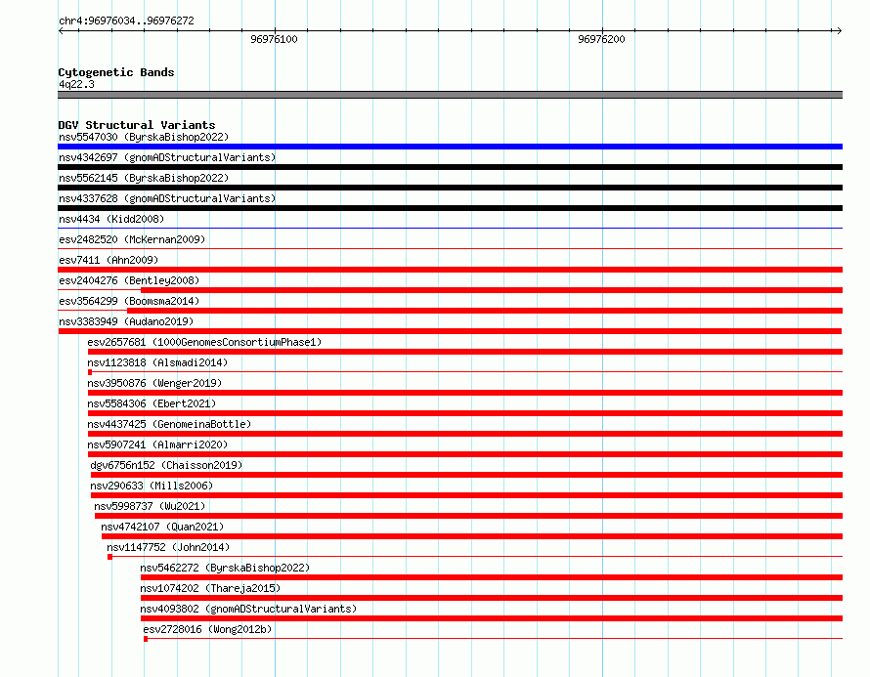Open nsv4337628 (gnomADStructuralVariants) variant

click(x=167, y=198)
